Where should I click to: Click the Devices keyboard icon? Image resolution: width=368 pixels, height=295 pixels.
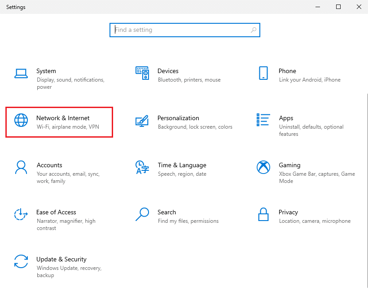click(x=142, y=74)
